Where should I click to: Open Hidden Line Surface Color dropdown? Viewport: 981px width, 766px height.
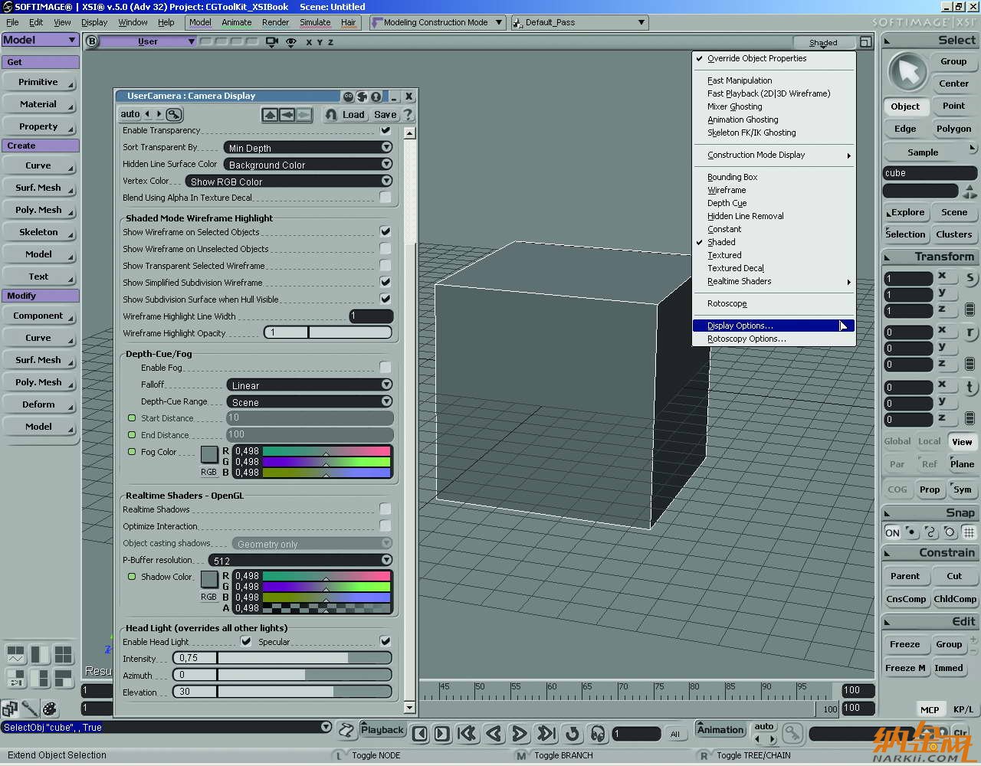tap(308, 164)
